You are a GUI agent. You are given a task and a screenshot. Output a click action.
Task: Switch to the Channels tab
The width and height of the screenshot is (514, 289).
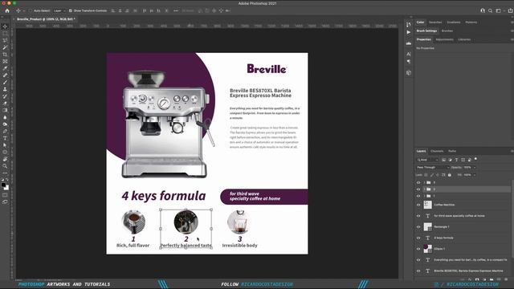(x=437, y=151)
